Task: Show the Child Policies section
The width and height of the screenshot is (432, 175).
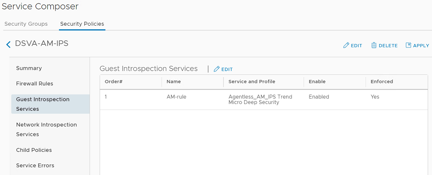Action: [34, 150]
